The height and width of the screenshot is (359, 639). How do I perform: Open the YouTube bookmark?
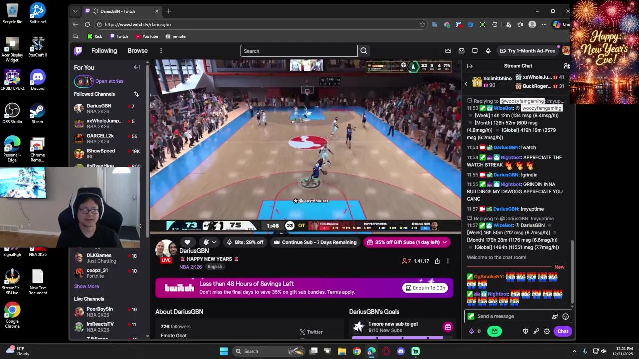pos(147,36)
